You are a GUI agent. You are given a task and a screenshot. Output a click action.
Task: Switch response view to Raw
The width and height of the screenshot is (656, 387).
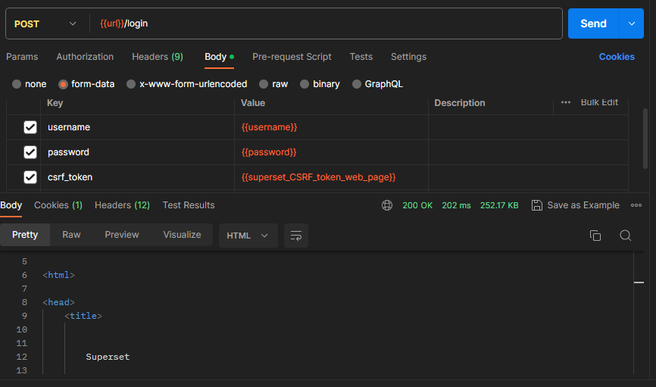[71, 235]
